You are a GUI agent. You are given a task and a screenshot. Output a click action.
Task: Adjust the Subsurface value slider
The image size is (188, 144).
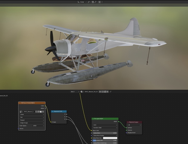click(105, 133)
